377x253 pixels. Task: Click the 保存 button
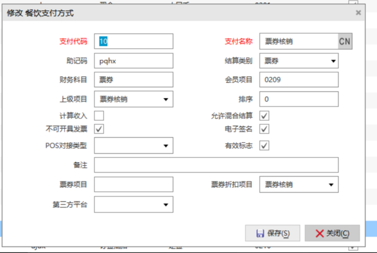click(x=273, y=233)
